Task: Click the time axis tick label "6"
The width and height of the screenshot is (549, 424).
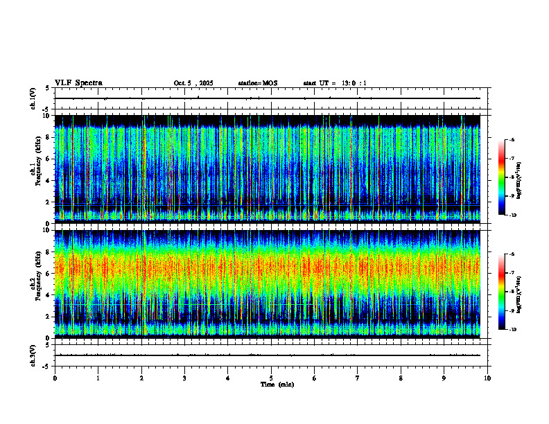Action: pos(315,378)
